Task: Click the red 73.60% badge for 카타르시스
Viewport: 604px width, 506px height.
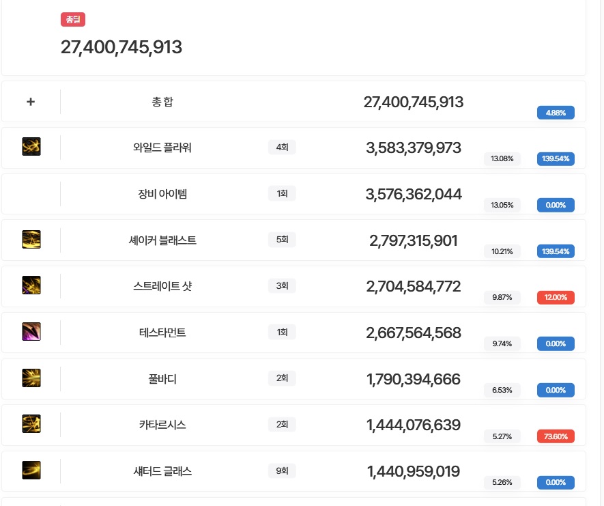Action: [556, 436]
